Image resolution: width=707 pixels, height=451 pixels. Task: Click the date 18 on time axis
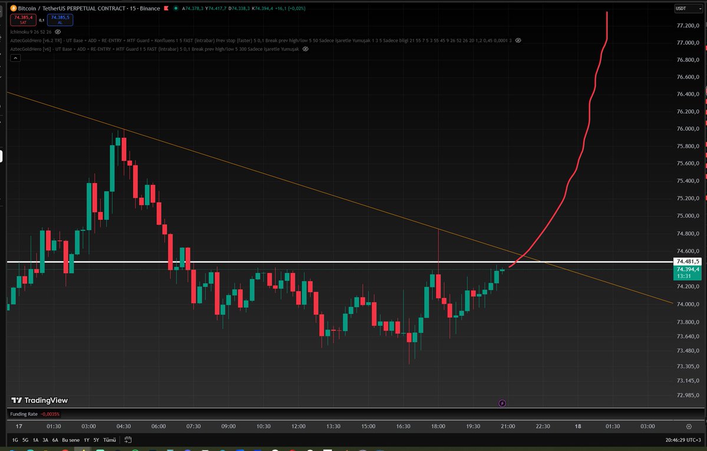pyautogui.click(x=577, y=426)
